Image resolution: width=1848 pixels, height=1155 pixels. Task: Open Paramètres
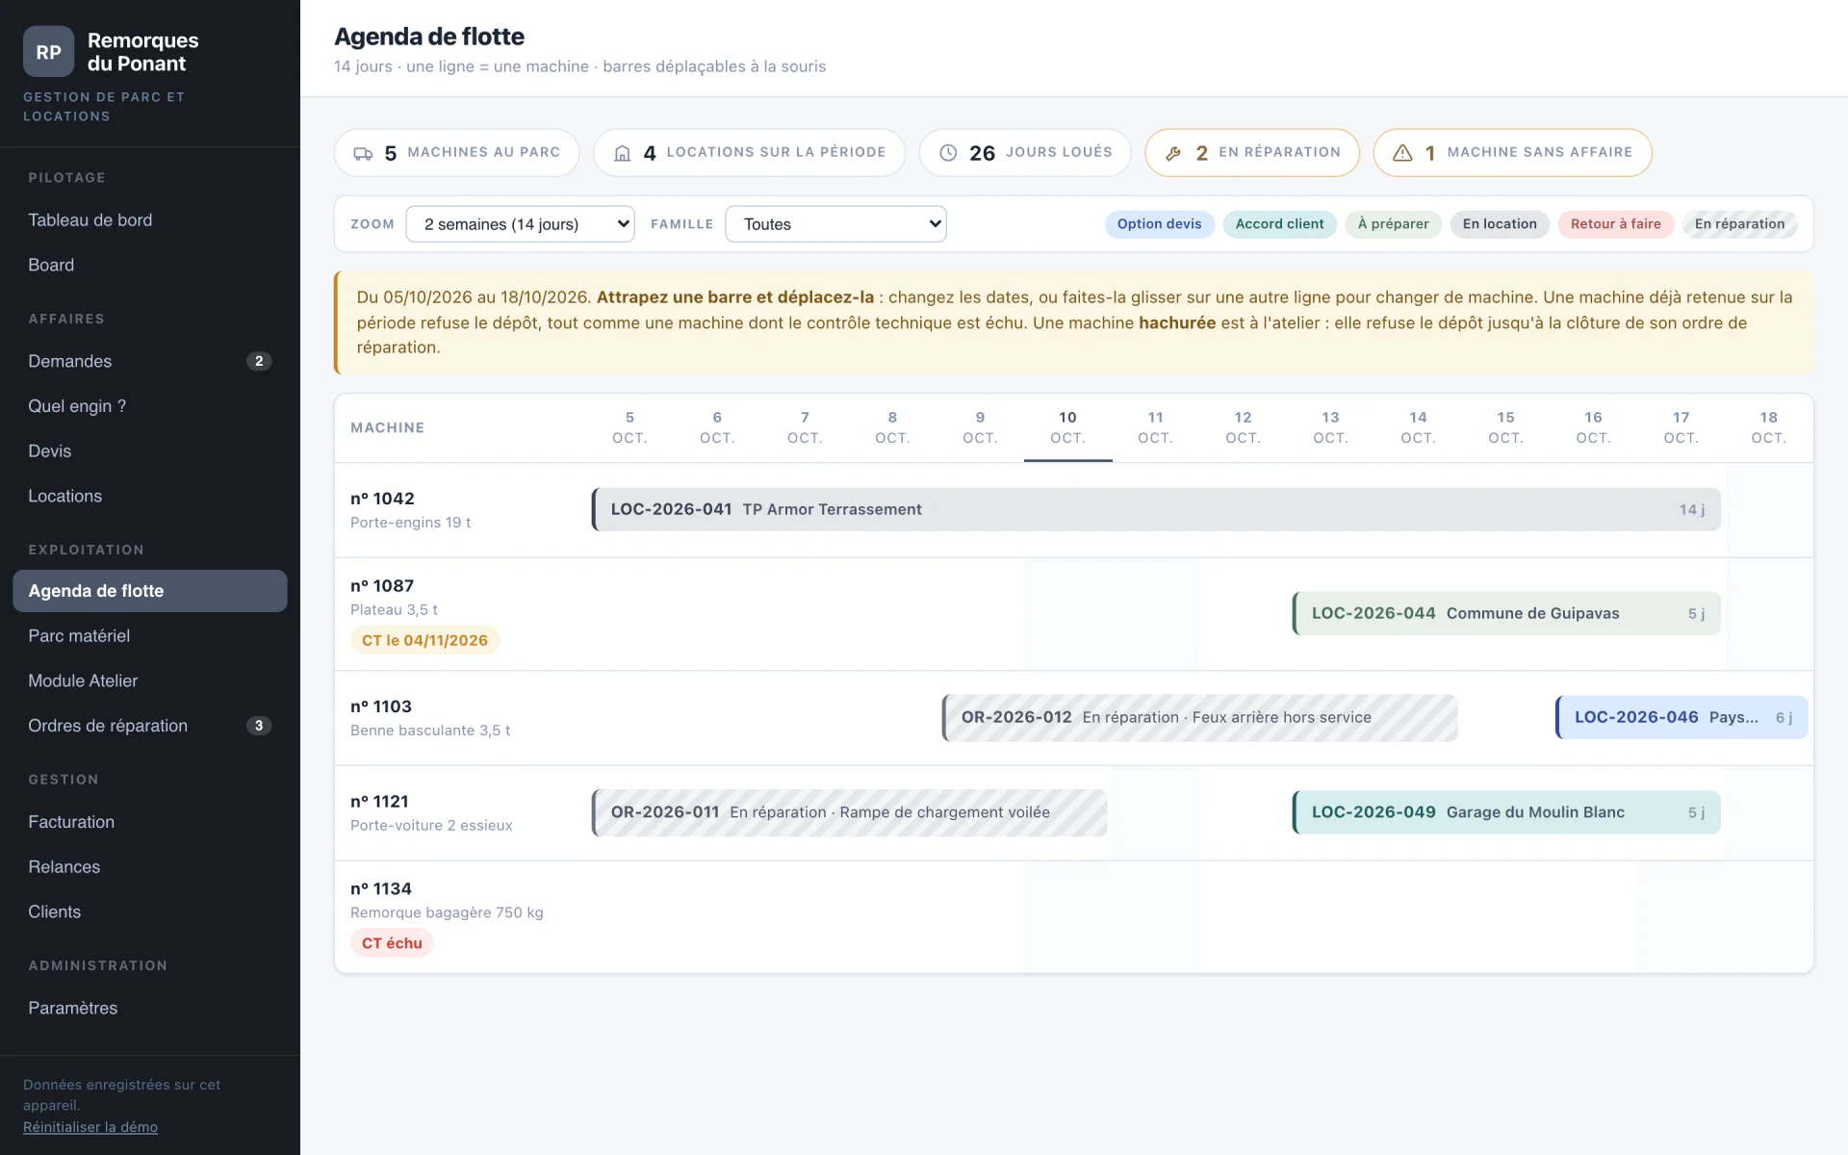[150, 1008]
